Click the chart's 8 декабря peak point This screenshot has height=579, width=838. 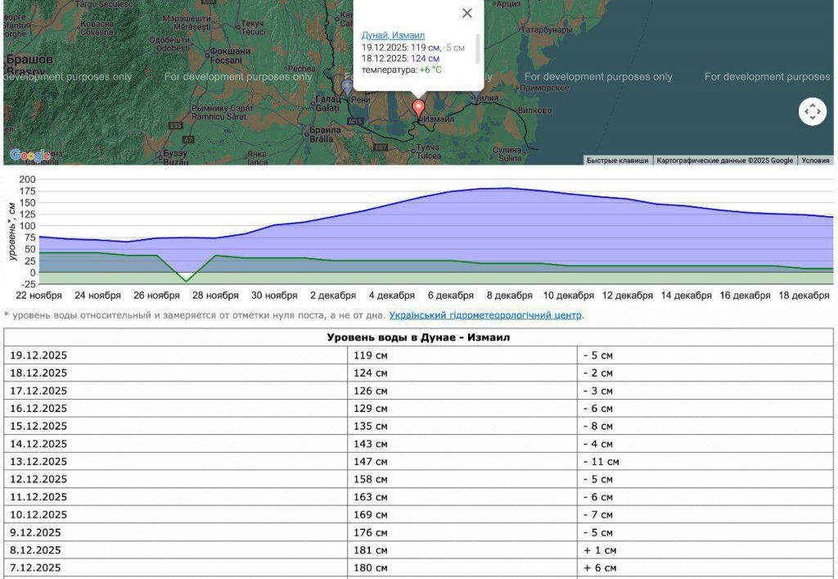[x=509, y=188]
